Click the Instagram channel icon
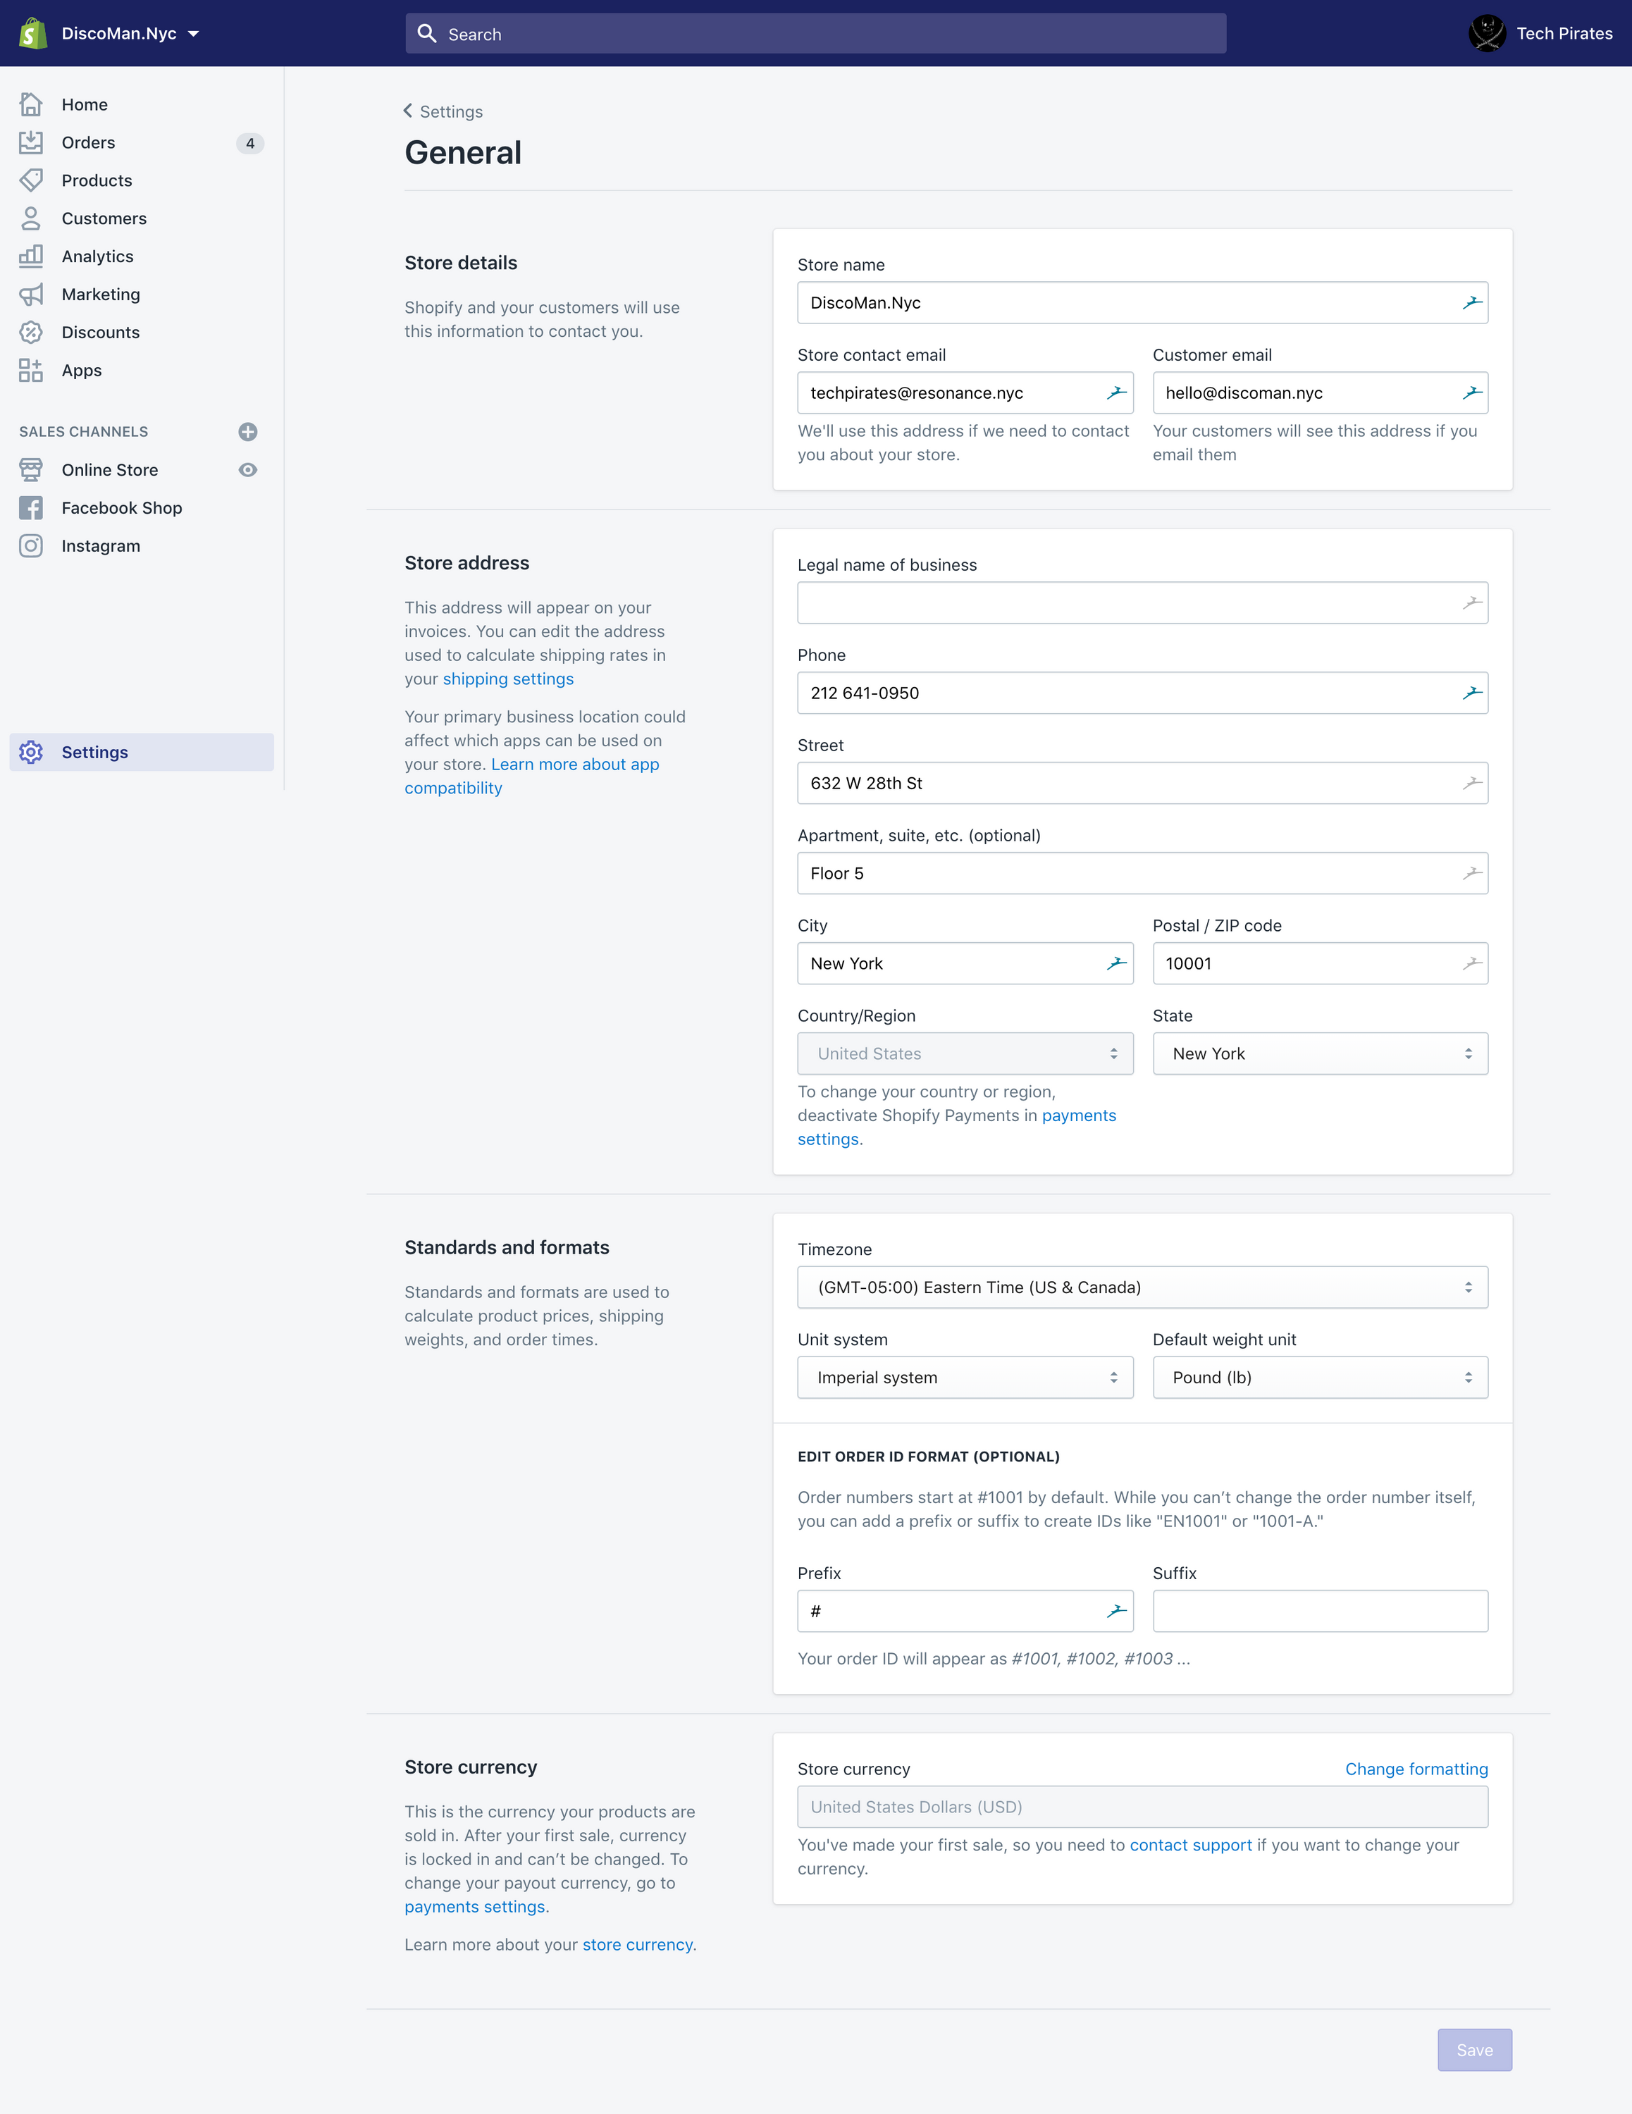 [x=31, y=546]
